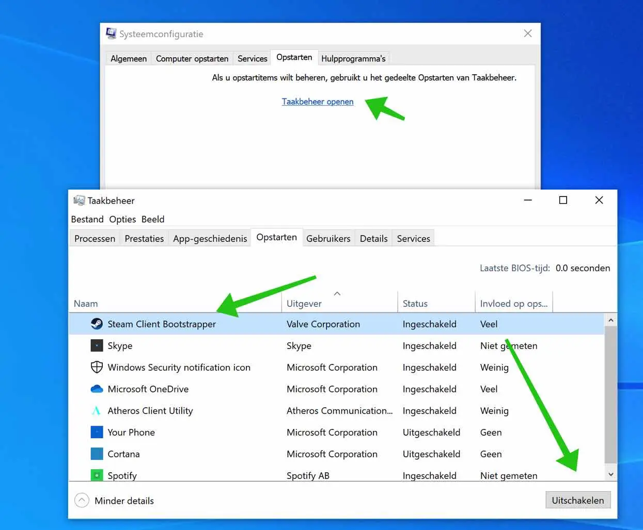Open Algemeen tab in Systeemconfiguratie
This screenshot has height=530, width=643.
(129, 58)
